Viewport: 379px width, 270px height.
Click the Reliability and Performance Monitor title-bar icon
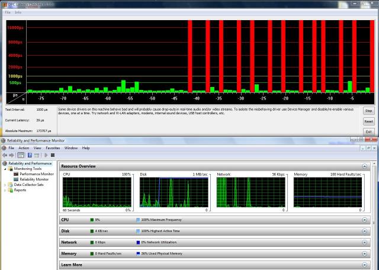3,140
